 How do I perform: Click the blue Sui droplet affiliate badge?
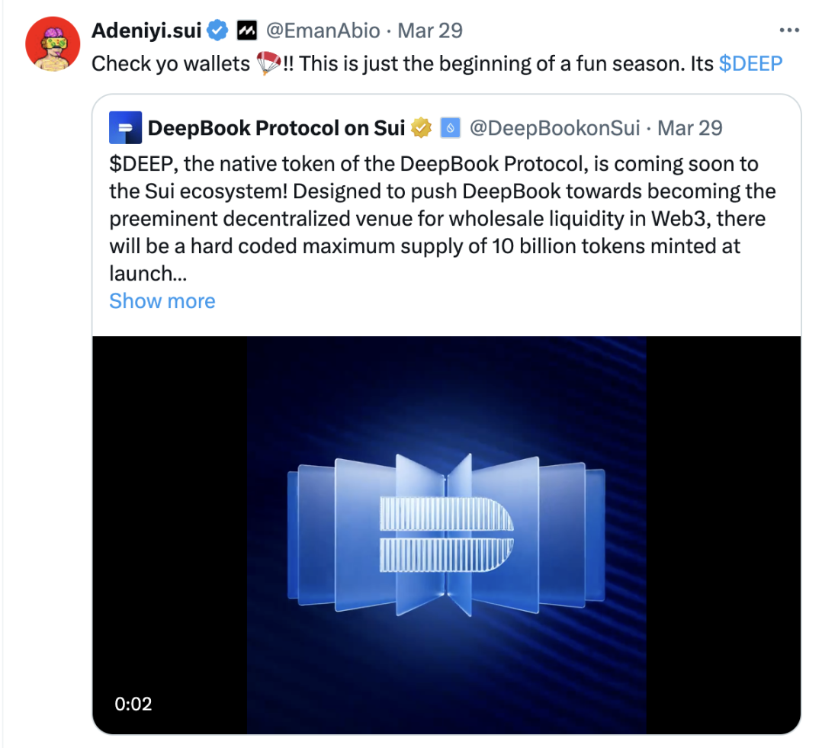[x=450, y=128]
